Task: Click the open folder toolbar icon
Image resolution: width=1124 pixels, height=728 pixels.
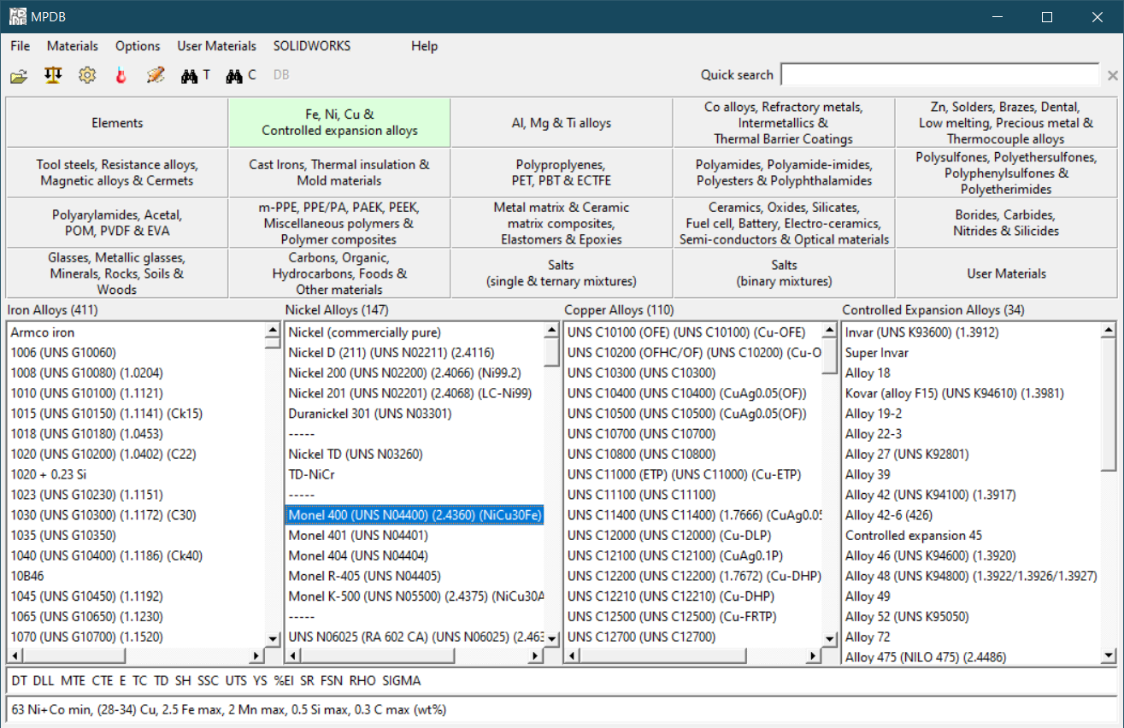Action: pos(19,76)
